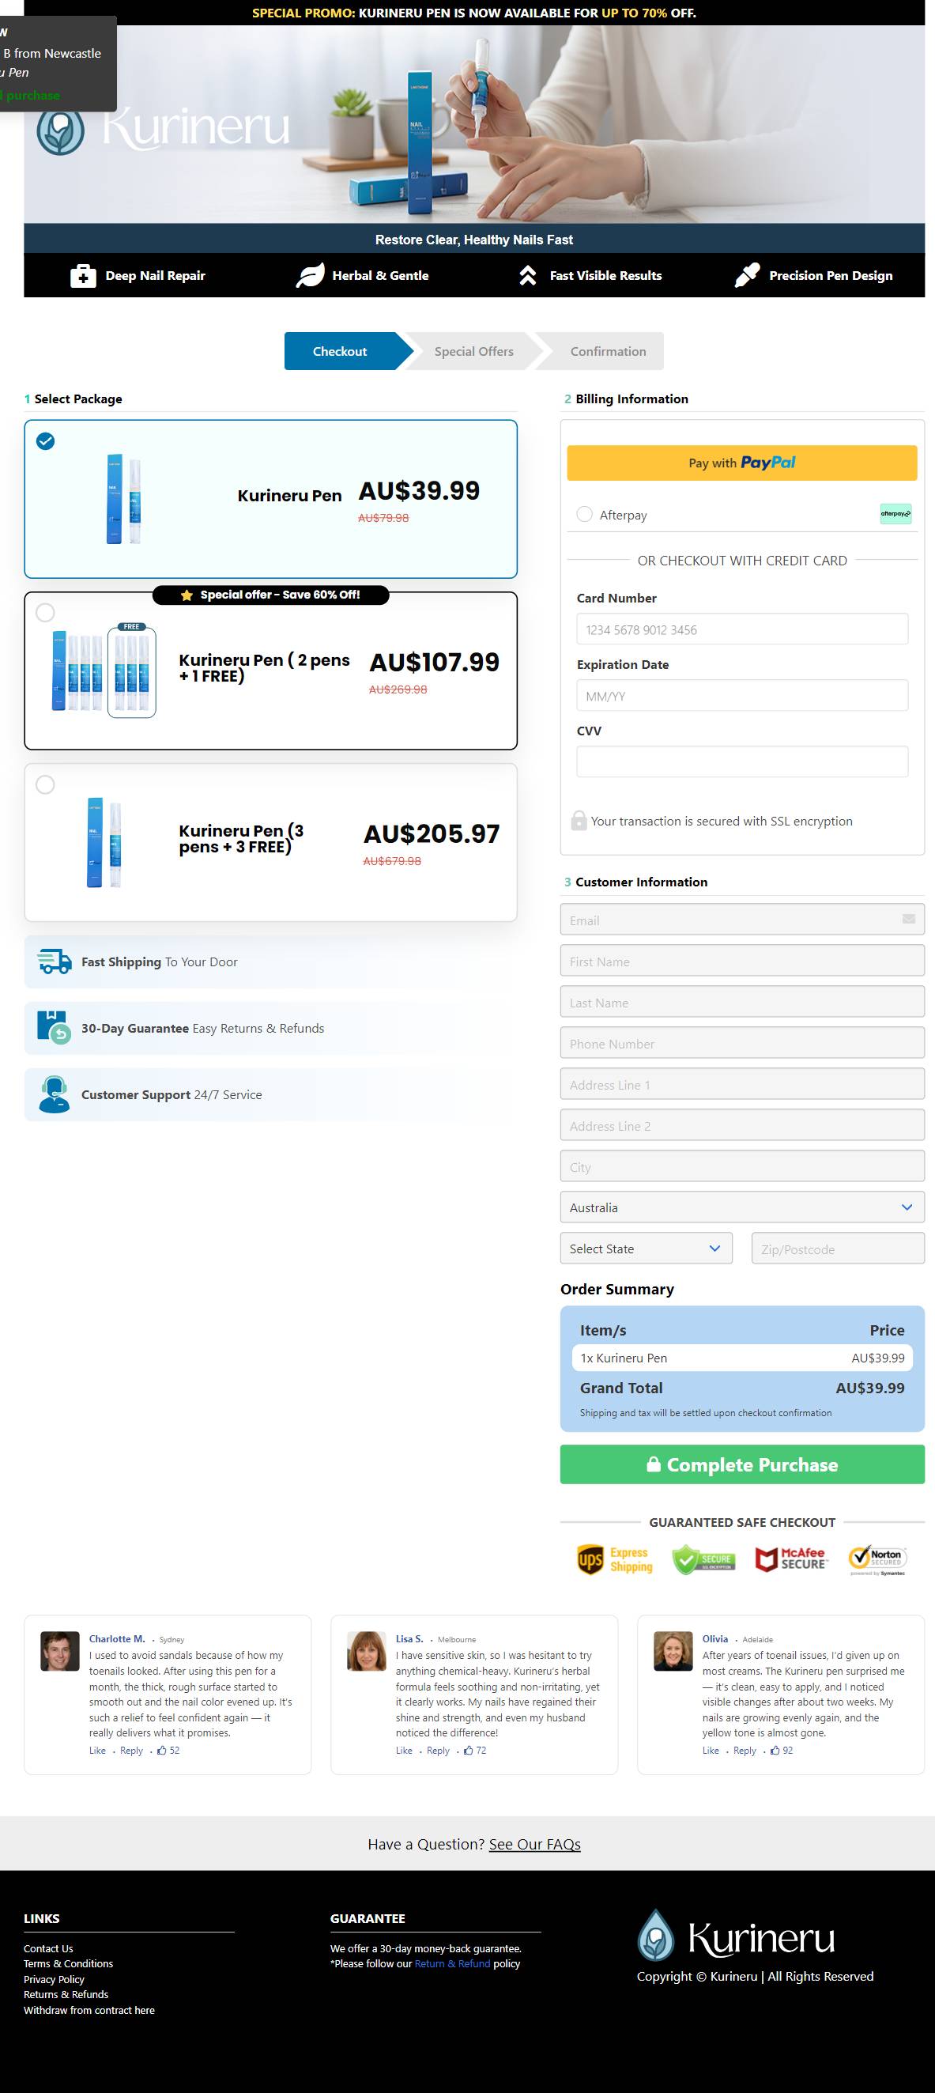Image resolution: width=935 pixels, height=2093 pixels.
Task: Focus the Last Name input field
Action: pyautogui.click(x=741, y=1001)
